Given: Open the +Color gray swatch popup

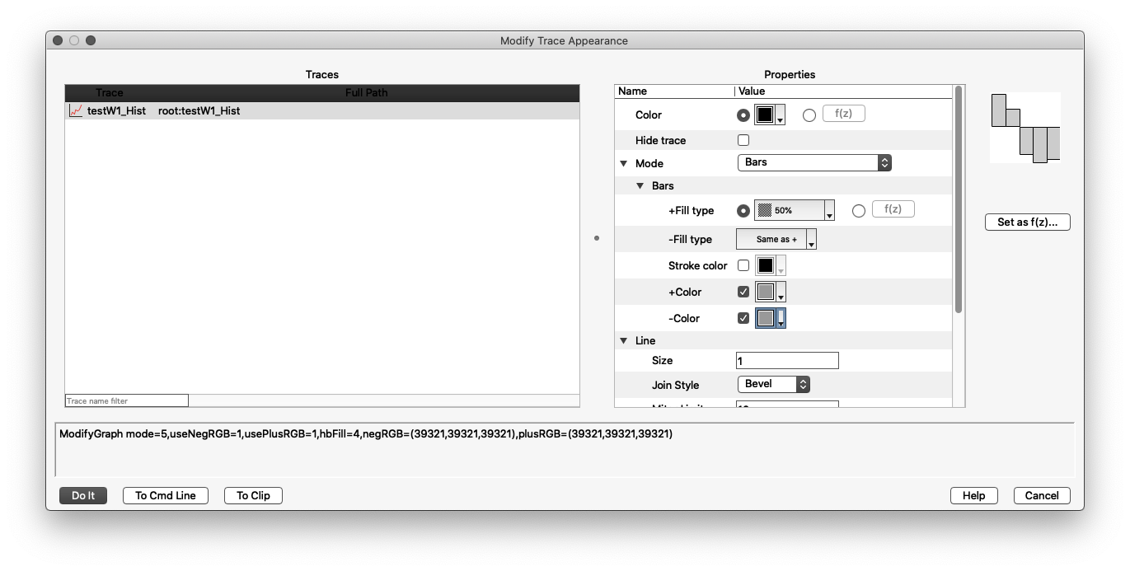Looking at the screenshot, I should 770,292.
